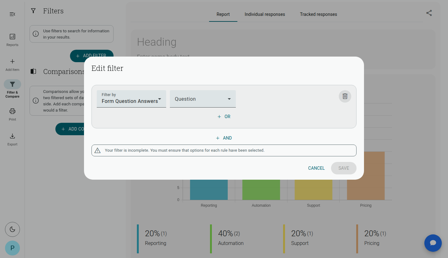This screenshot has width=448, height=258.
Task: Toggle dark mode moon icon
Action: pyautogui.click(x=12, y=229)
